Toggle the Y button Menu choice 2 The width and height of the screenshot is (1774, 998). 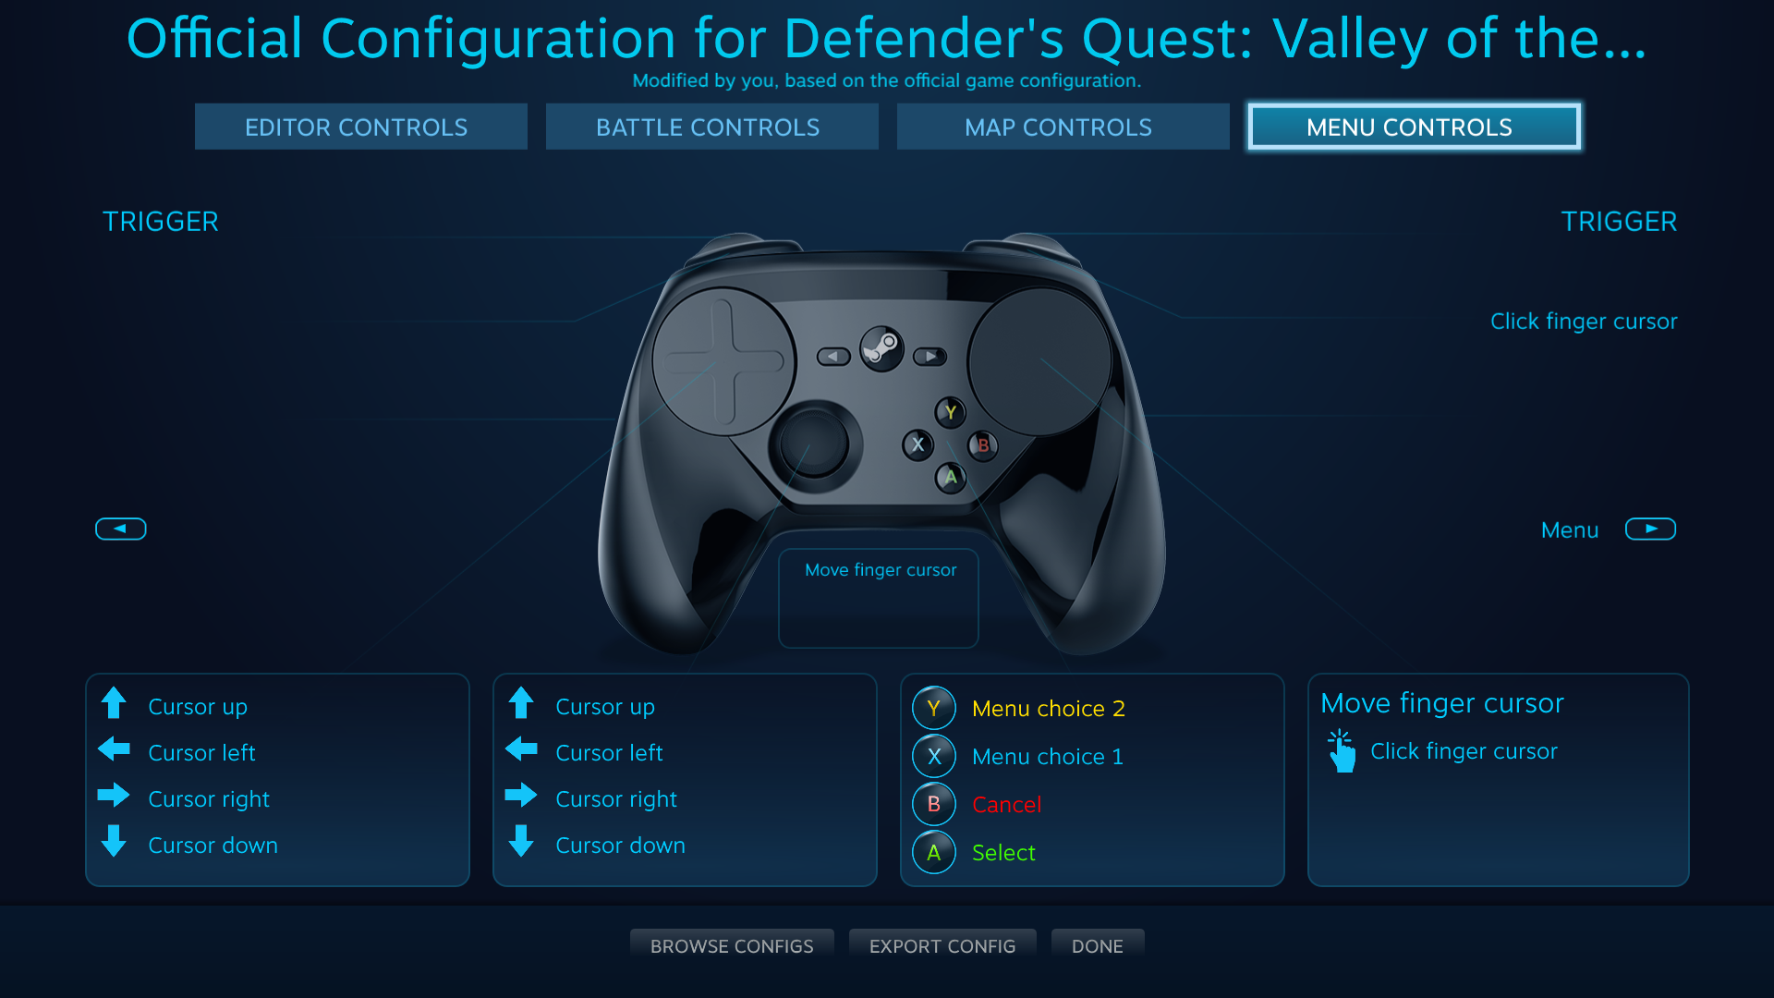(933, 707)
